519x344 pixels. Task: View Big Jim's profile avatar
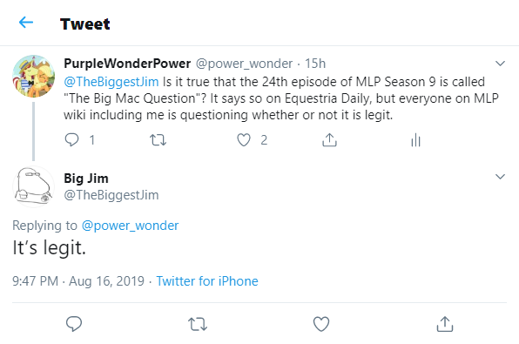(x=33, y=186)
